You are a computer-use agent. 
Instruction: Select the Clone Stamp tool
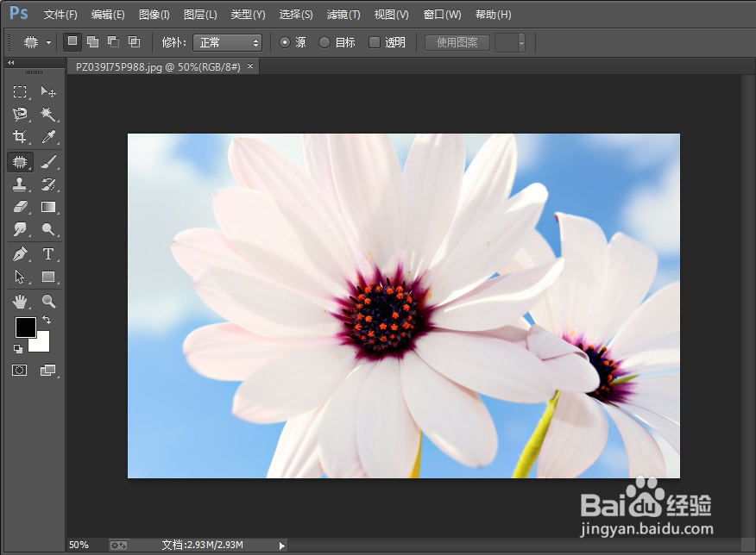(20, 184)
